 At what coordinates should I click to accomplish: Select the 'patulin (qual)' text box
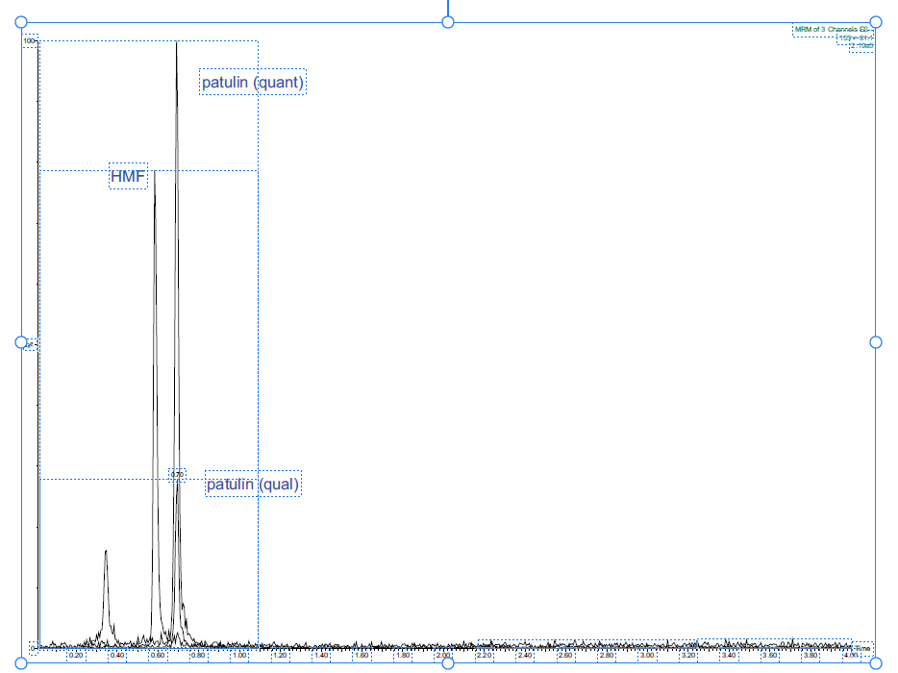pyautogui.click(x=253, y=484)
